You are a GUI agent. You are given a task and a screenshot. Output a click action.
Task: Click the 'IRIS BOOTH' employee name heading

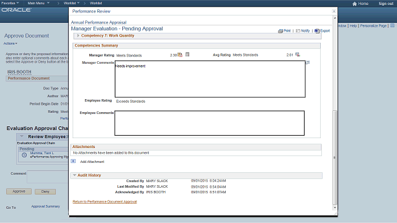click(x=19, y=72)
